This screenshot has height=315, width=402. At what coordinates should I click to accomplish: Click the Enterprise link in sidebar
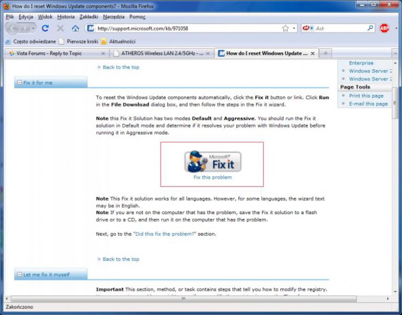click(361, 63)
